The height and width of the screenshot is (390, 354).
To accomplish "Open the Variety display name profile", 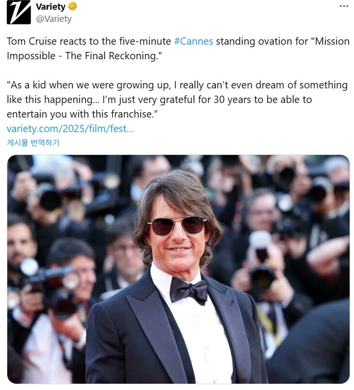I will (x=51, y=7).
